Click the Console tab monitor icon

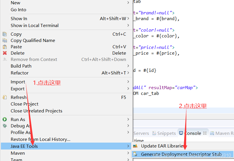181,133
